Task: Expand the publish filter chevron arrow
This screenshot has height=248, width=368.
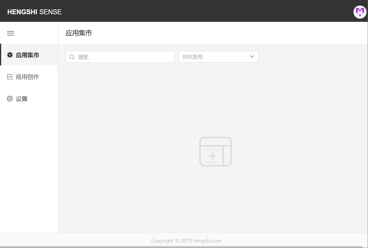Action: [252, 57]
